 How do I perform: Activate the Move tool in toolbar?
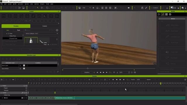[42, 8]
